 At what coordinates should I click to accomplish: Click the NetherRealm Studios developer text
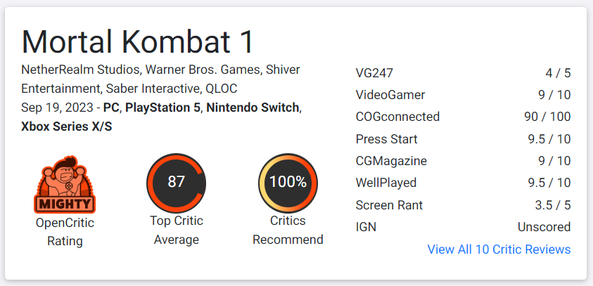coord(82,70)
